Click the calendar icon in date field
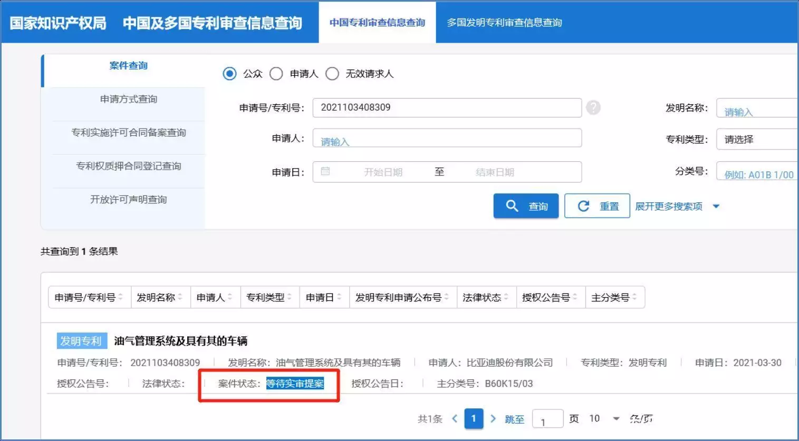The height and width of the screenshot is (441, 799). pos(325,171)
